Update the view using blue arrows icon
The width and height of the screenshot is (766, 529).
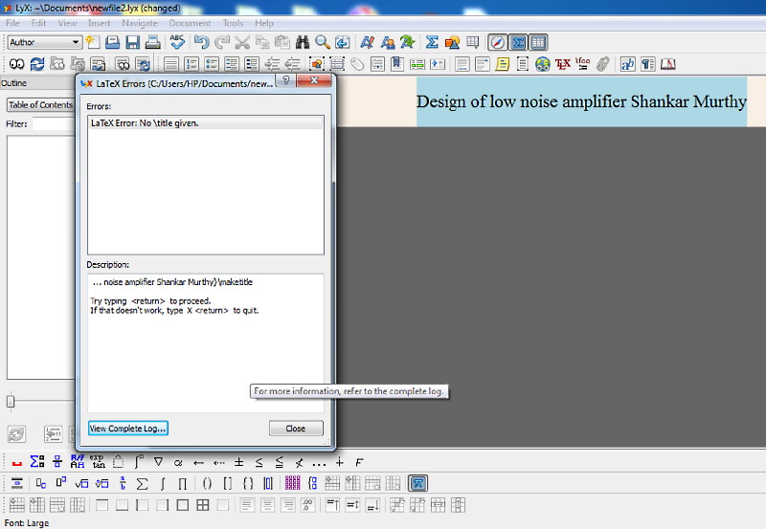click(x=37, y=64)
